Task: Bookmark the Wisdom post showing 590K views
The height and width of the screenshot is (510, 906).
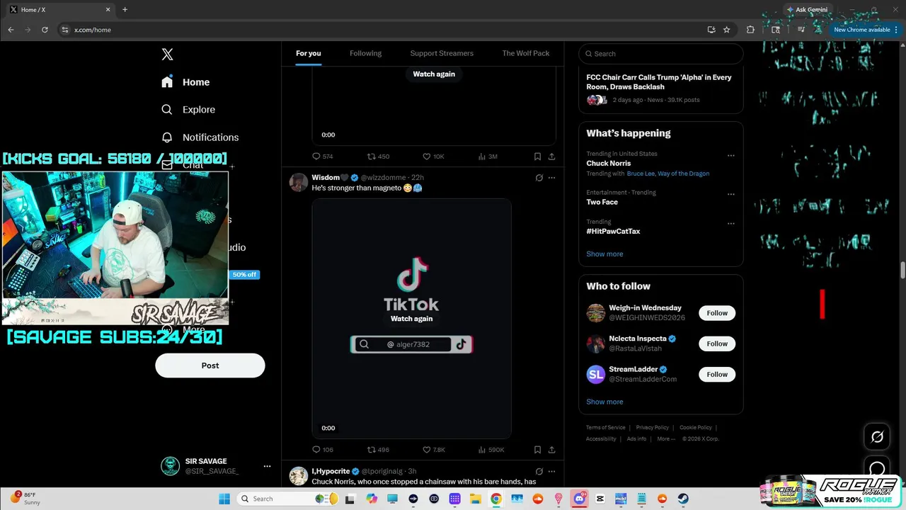Action: pyautogui.click(x=537, y=450)
